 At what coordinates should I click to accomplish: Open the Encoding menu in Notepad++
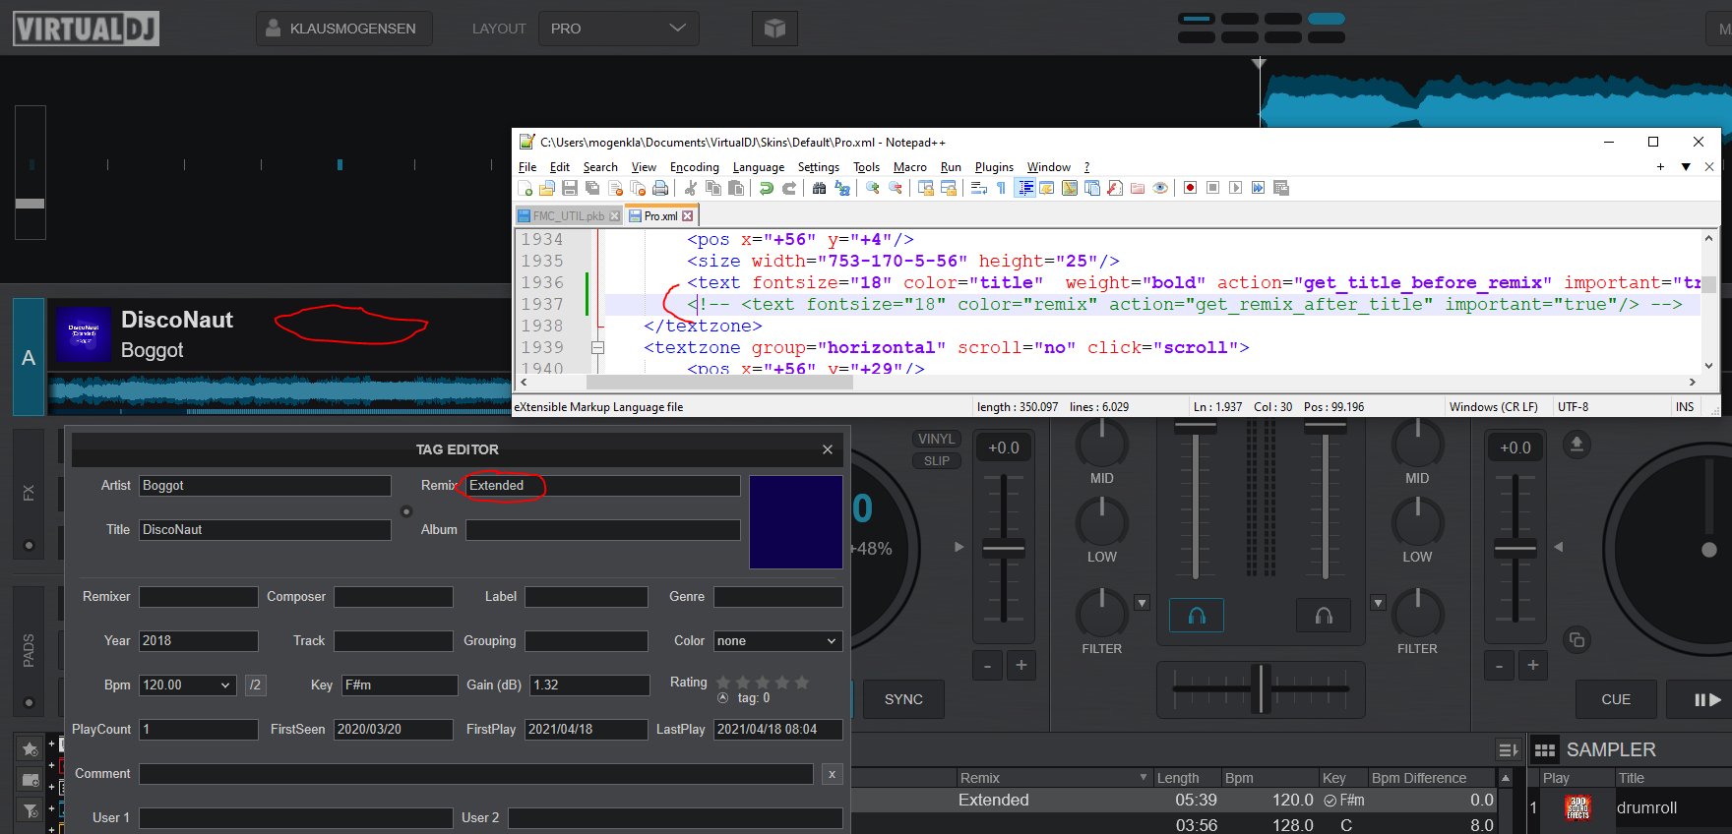[695, 167]
